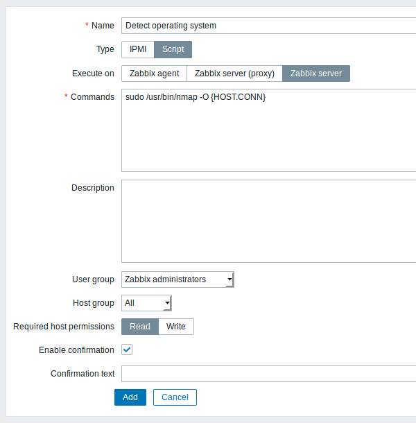Click the Host group dropdown arrow
The height and width of the screenshot is (423, 416).
pos(167,303)
